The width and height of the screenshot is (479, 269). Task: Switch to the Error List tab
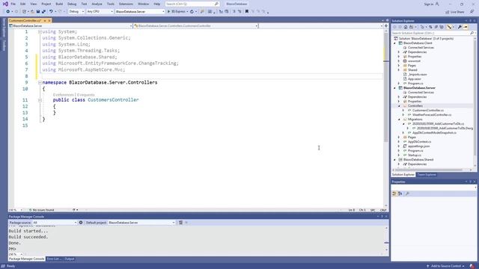point(54,259)
